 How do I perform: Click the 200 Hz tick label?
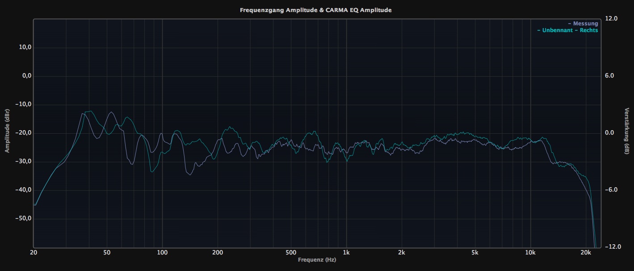[218, 253]
